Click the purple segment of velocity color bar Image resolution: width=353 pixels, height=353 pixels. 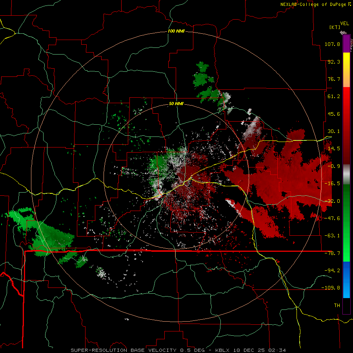[346, 44]
